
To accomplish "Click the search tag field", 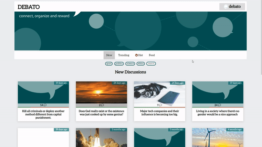I will [151, 64].
